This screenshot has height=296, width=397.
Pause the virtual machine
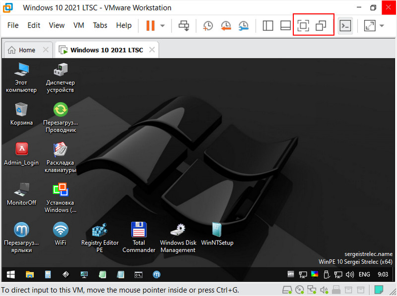pos(150,26)
